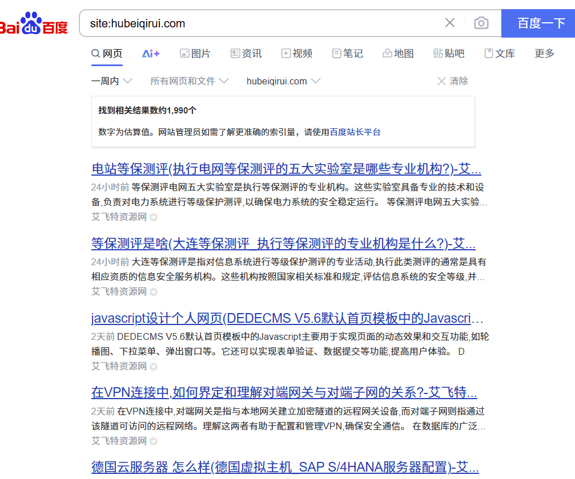Switch to the 视频 tab

297,54
